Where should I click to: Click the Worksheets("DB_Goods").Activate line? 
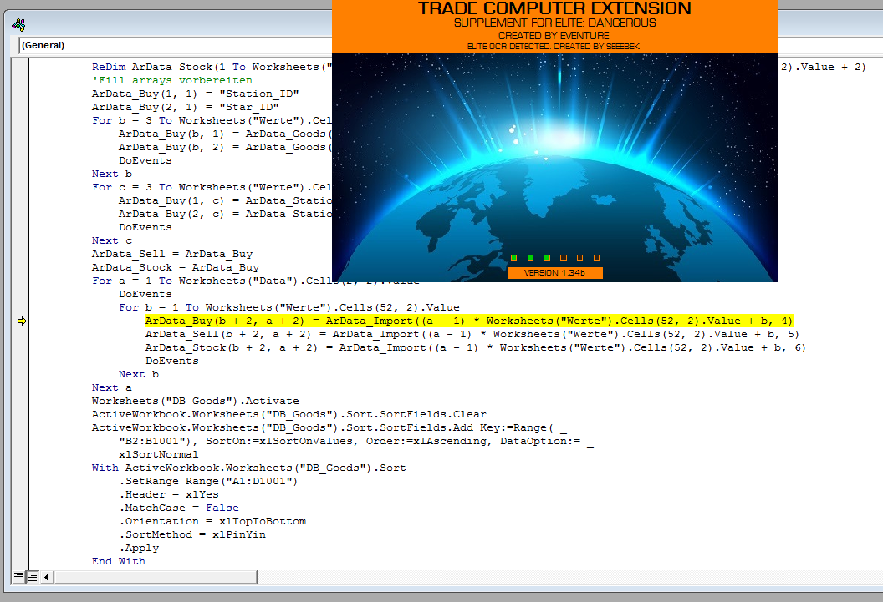tap(196, 402)
